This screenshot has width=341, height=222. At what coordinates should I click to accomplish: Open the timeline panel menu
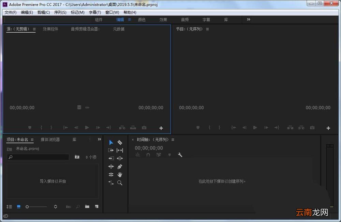point(173,140)
